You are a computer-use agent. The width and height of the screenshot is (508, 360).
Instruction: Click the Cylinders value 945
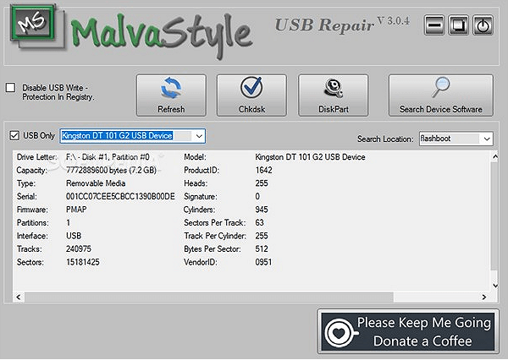pos(262,210)
